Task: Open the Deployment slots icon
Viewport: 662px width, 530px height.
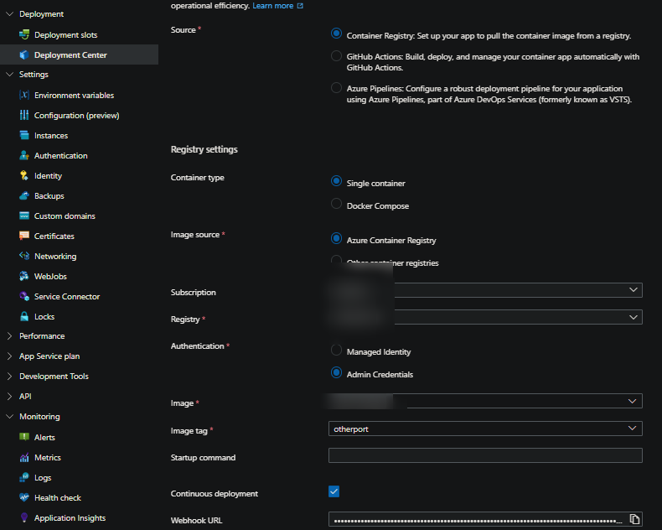Action: point(24,34)
